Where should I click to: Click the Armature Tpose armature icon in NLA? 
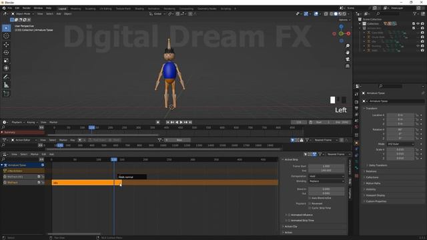point(5,165)
